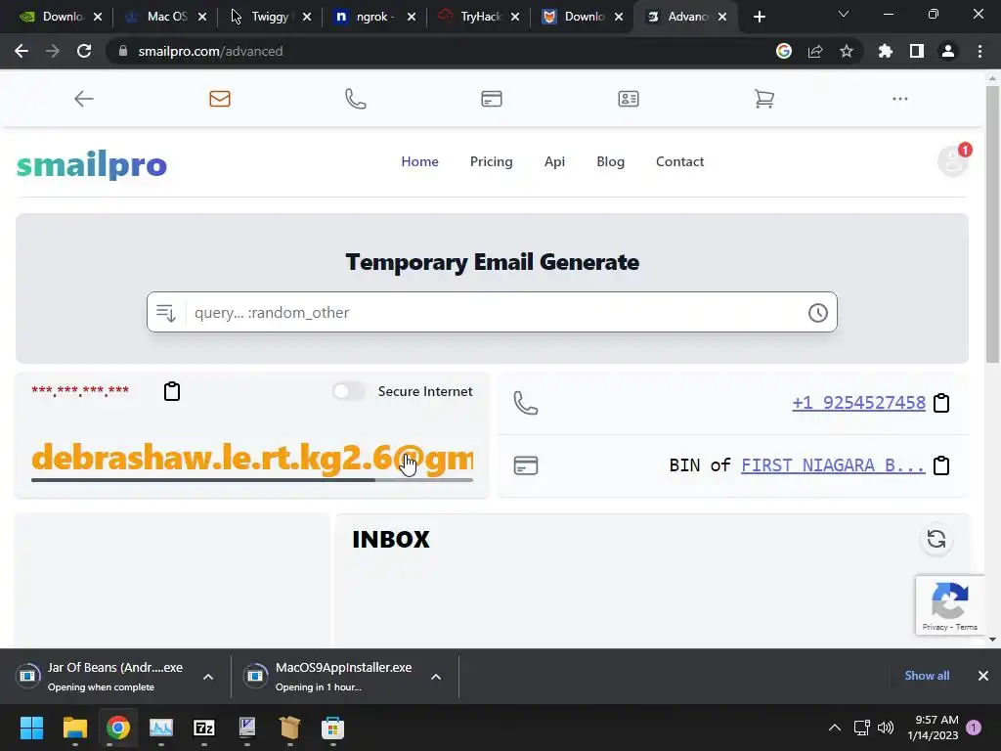Screen dimensions: 1001x751
Task: Reload the page with browser refresh button
Action: click(x=84, y=51)
